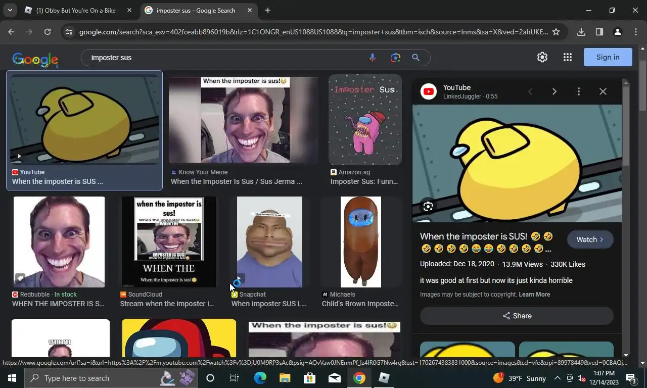
Task: Open the Michaels brown costume image
Action: 361,242
